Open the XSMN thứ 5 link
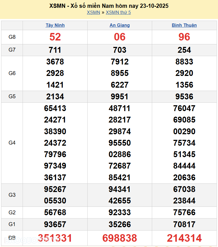 coord(118,12)
